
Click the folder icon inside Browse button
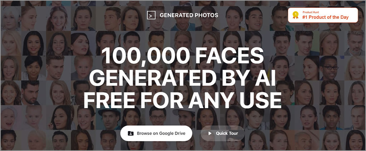point(130,134)
